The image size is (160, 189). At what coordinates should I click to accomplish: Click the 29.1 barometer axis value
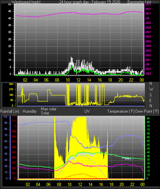pyautogui.click(x=148, y=60)
